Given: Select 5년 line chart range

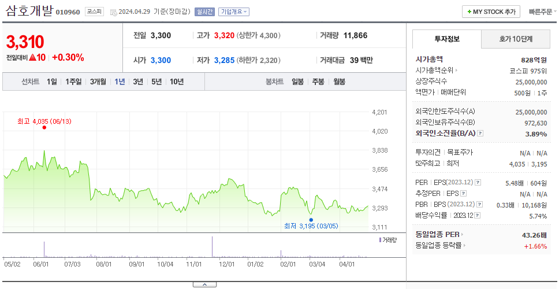Looking at the screenshot, I should click(x=156, y=81).
